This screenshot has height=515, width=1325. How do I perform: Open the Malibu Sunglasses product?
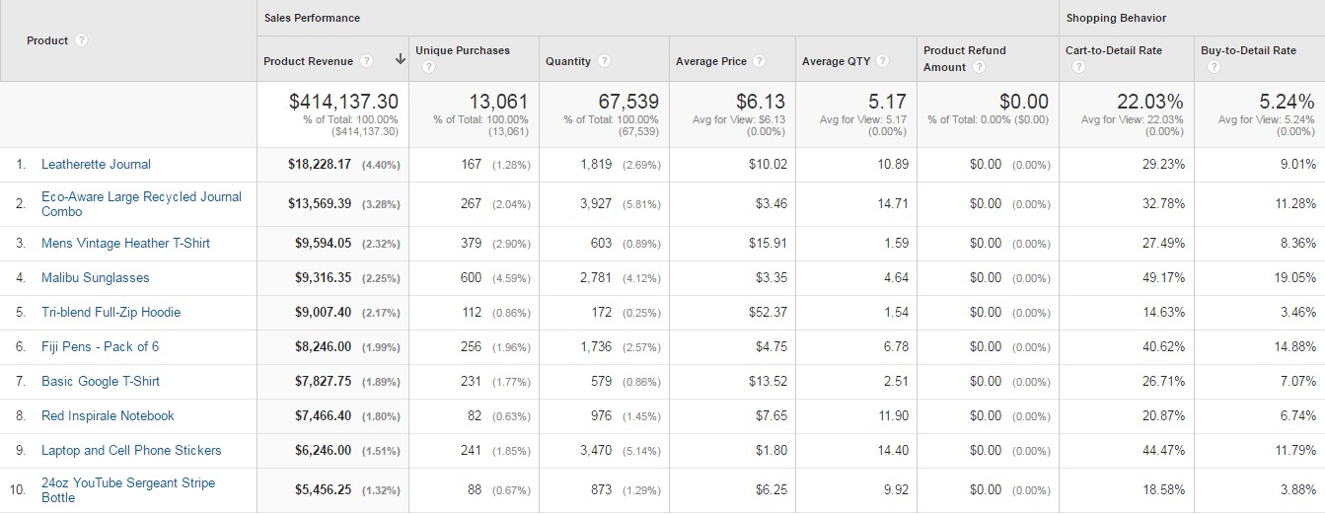click(96, 278)
